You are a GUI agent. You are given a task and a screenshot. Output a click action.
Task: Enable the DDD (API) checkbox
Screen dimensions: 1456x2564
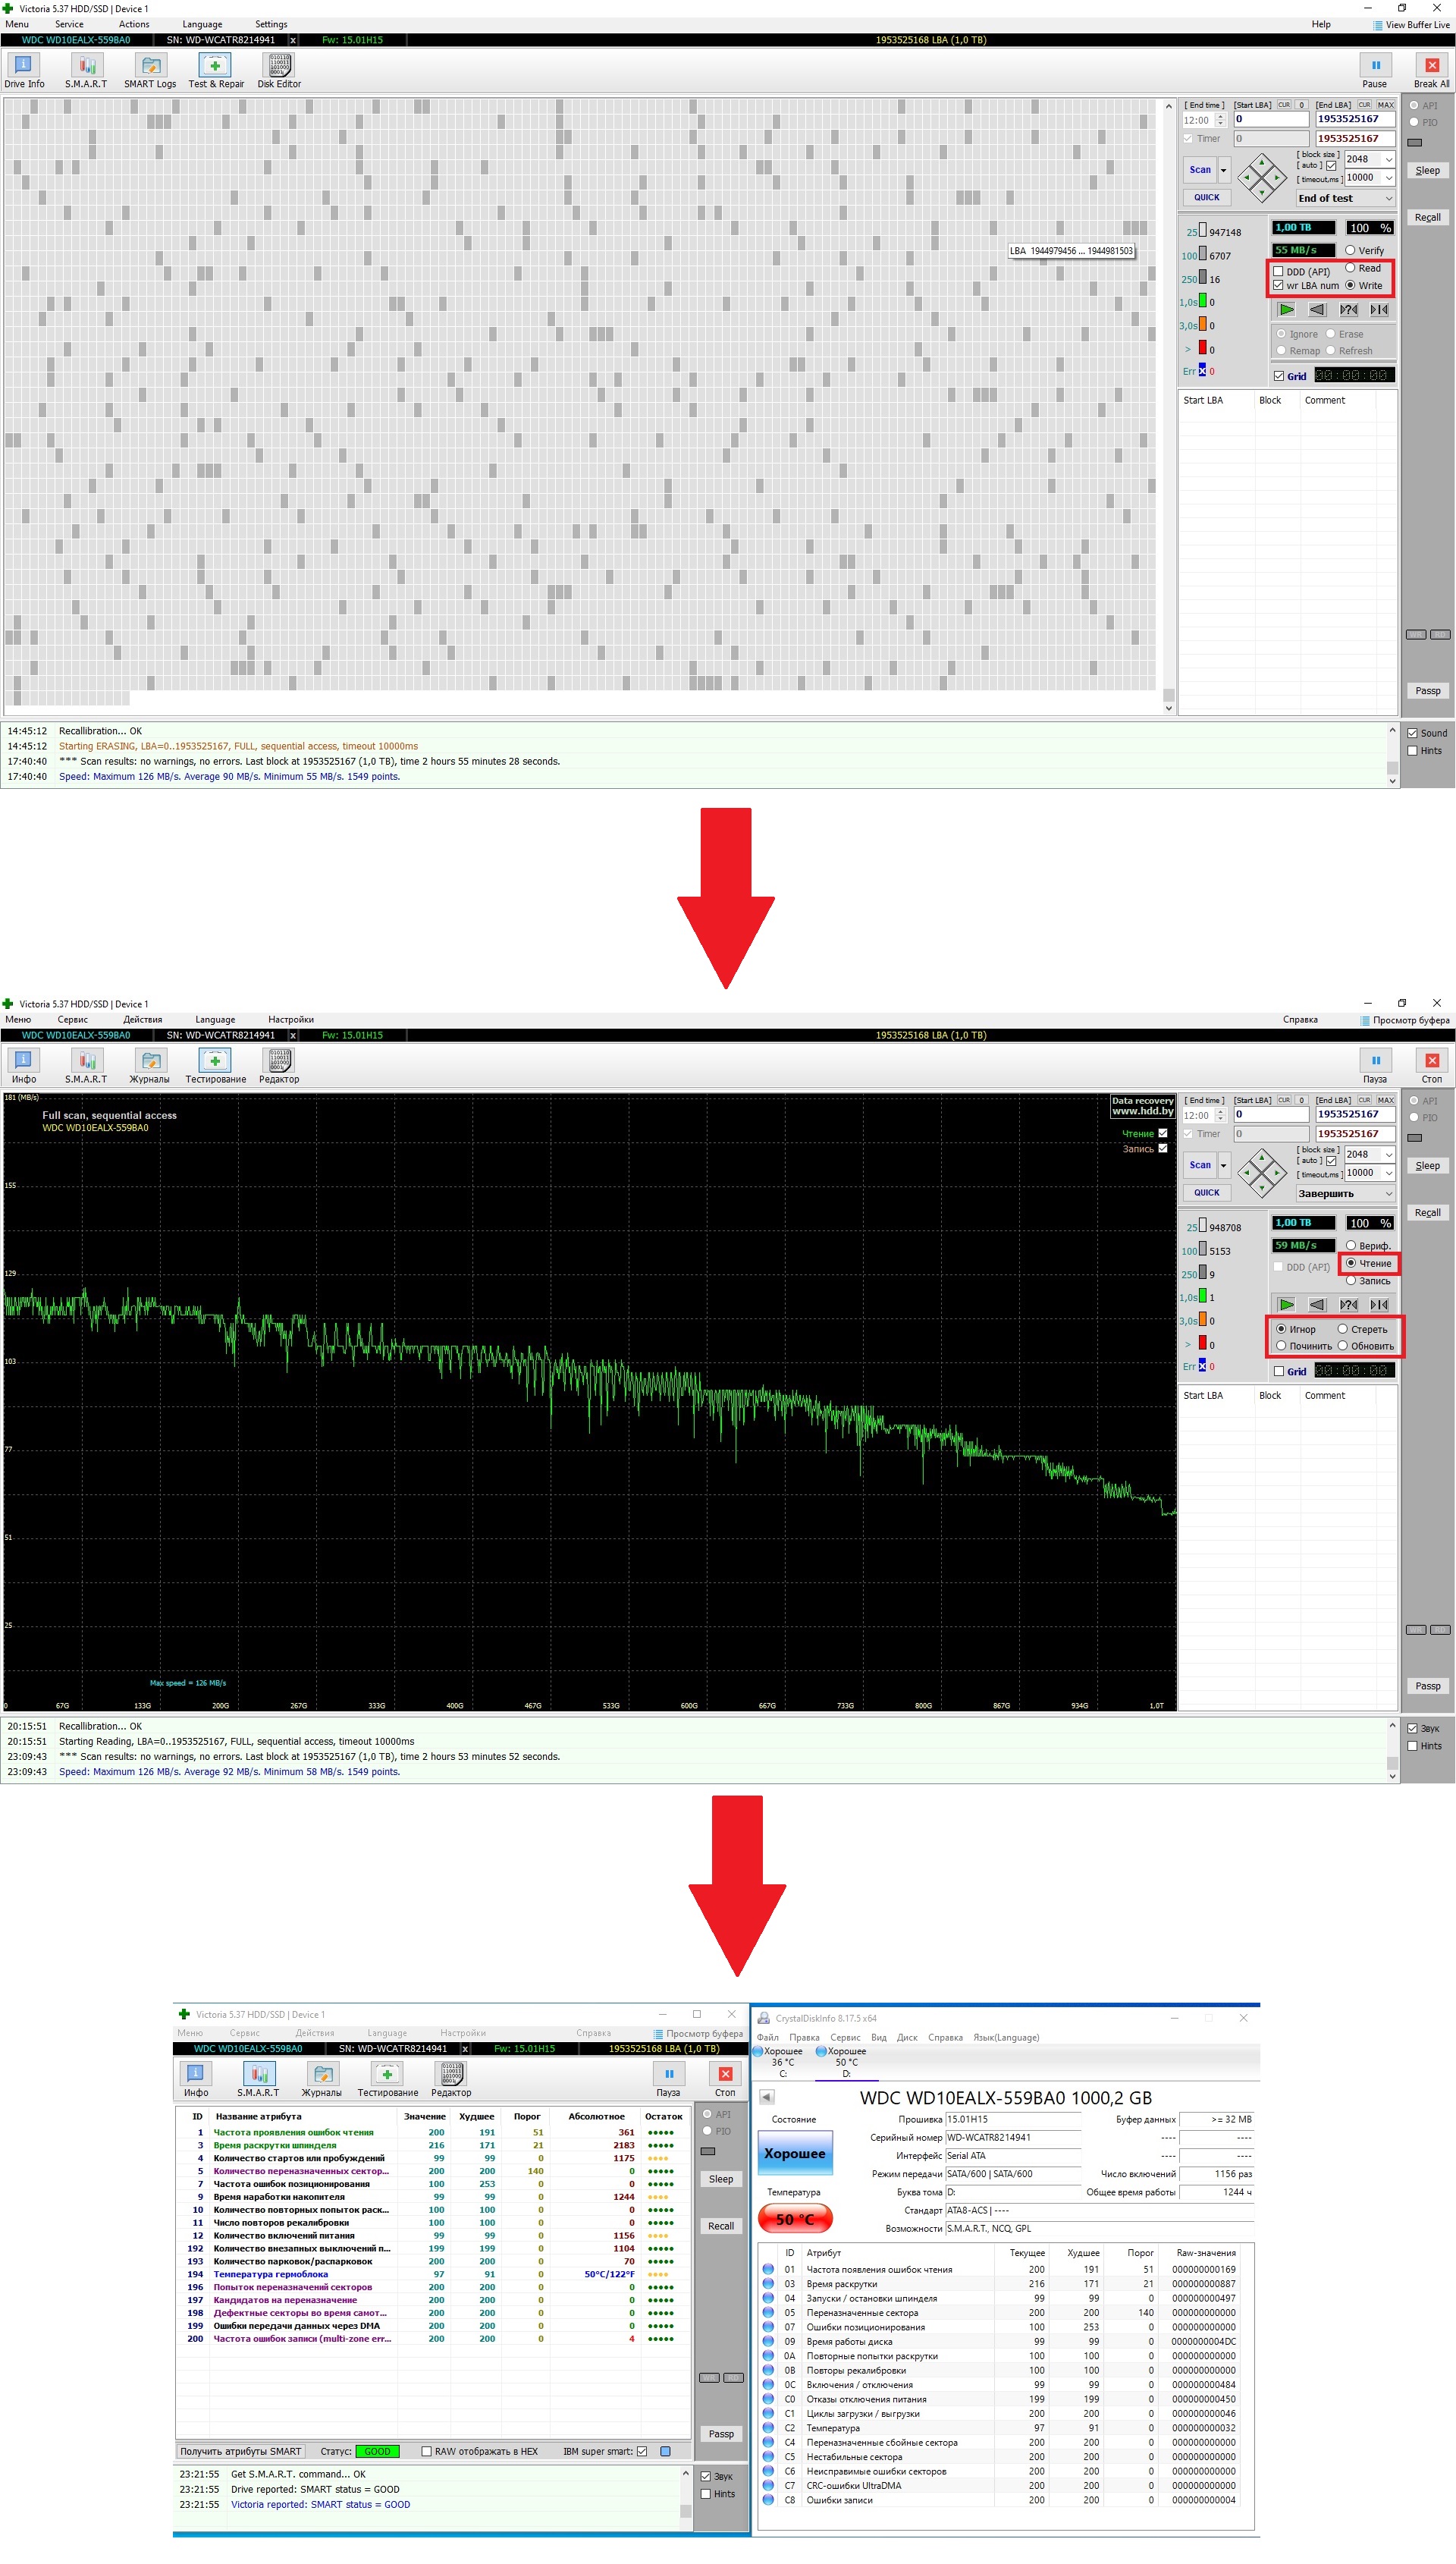click(x=1278, y=271)
